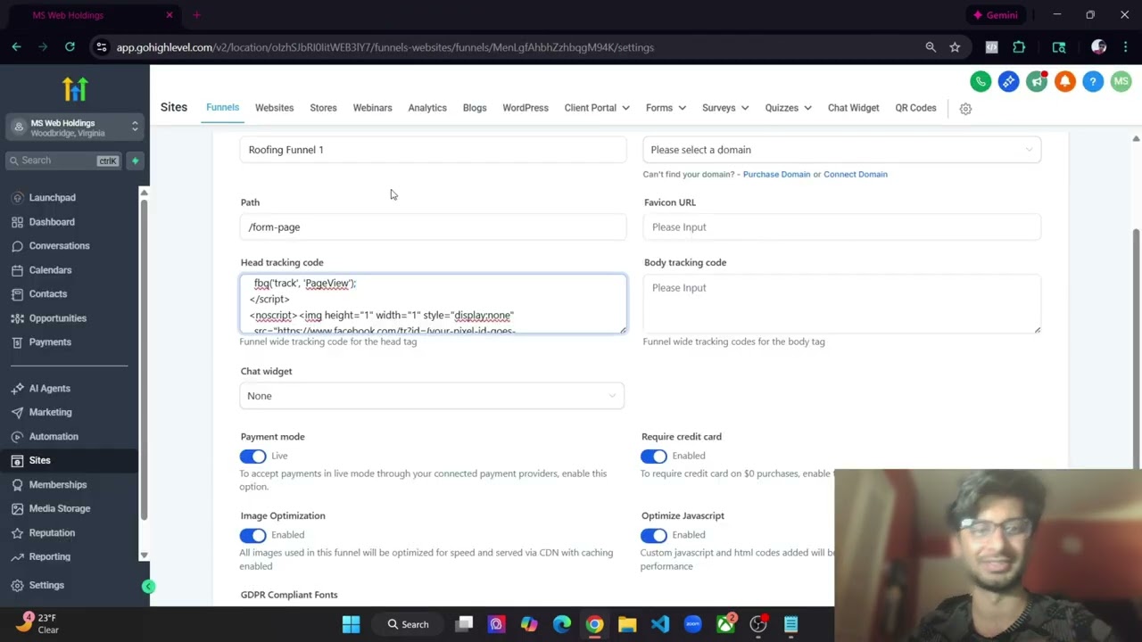Open File Explorer in taskbar

click(x=627, y=625)
